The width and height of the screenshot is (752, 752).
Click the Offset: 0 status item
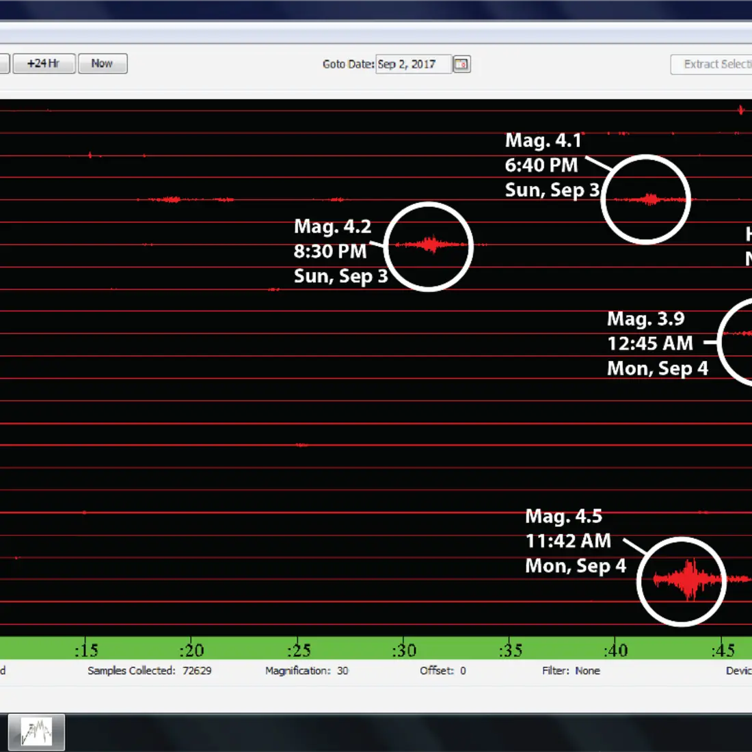[443, 671]
